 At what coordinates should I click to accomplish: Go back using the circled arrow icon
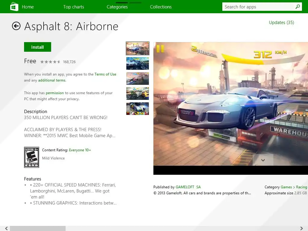coord(16,26)
